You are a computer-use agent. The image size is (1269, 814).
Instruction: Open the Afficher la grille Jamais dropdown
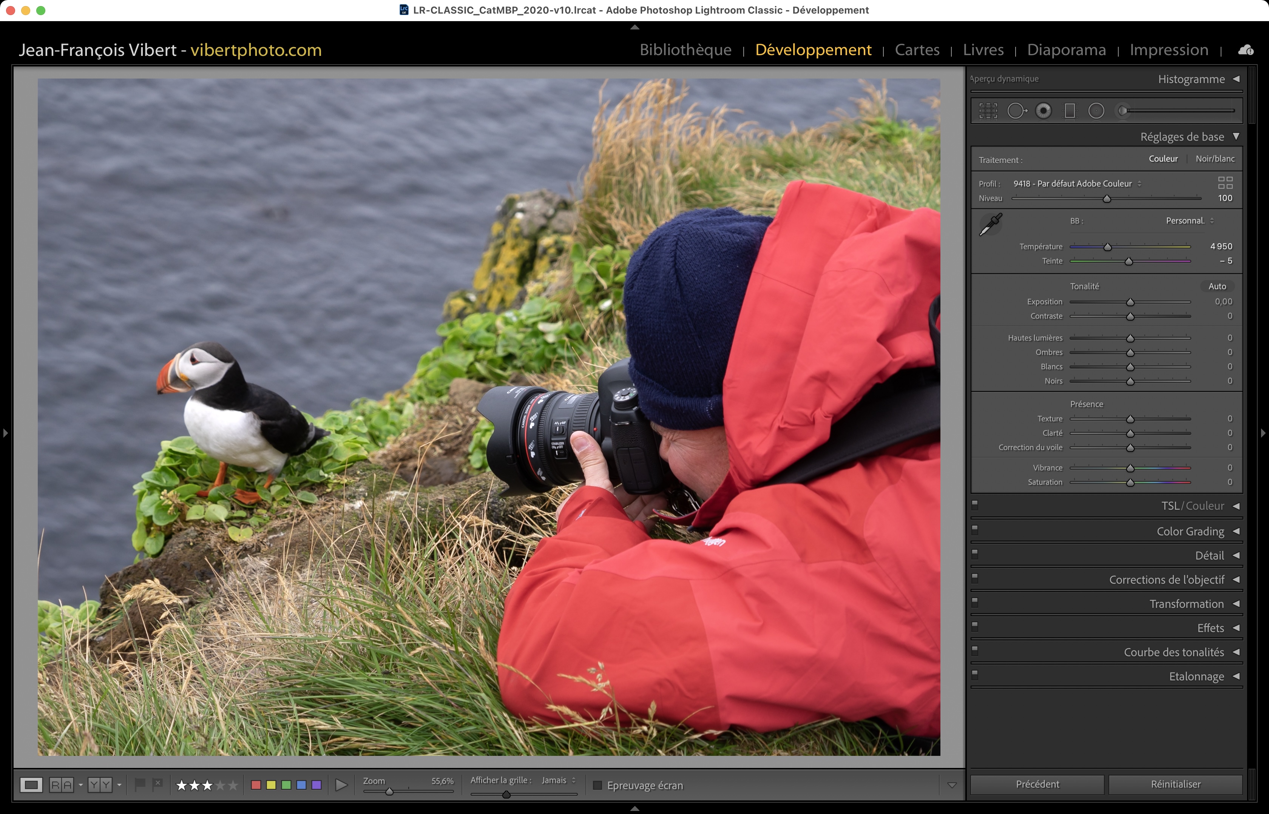(x=558, y=780)
